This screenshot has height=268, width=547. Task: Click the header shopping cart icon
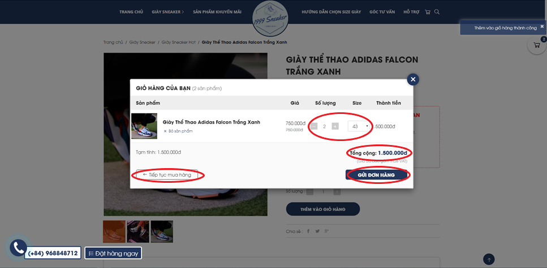pyautogui.click(x=427, y=12)
